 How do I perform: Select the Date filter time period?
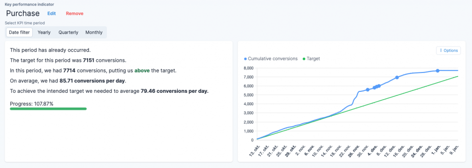coord(19,32)
